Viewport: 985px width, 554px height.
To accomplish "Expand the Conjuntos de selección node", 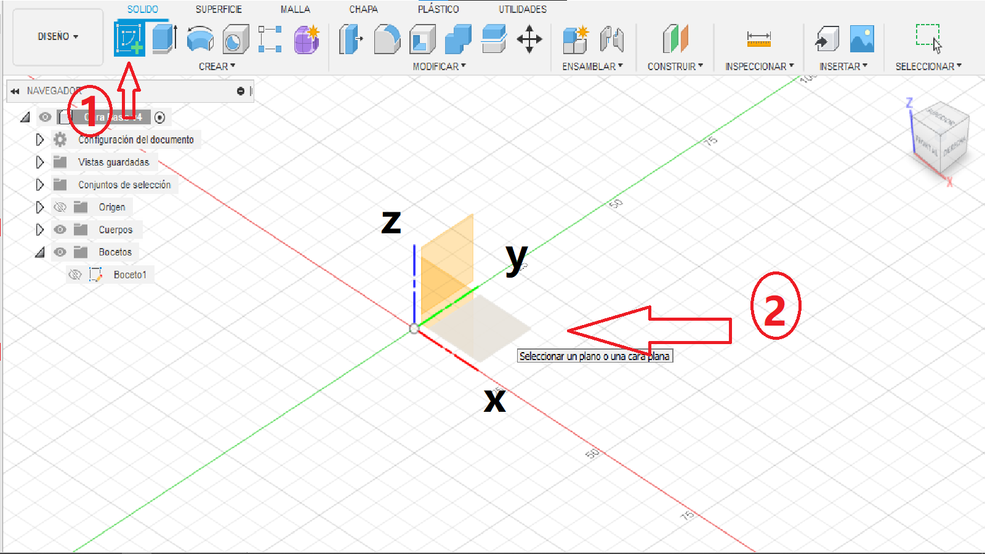I will tap(40, 185).
